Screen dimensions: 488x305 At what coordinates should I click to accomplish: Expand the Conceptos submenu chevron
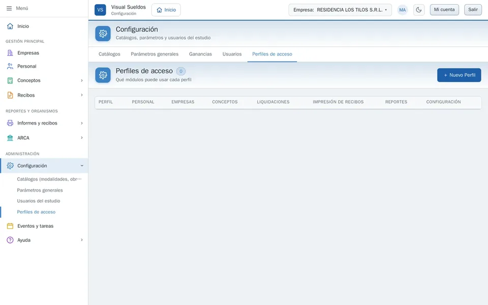pos(82,80)
